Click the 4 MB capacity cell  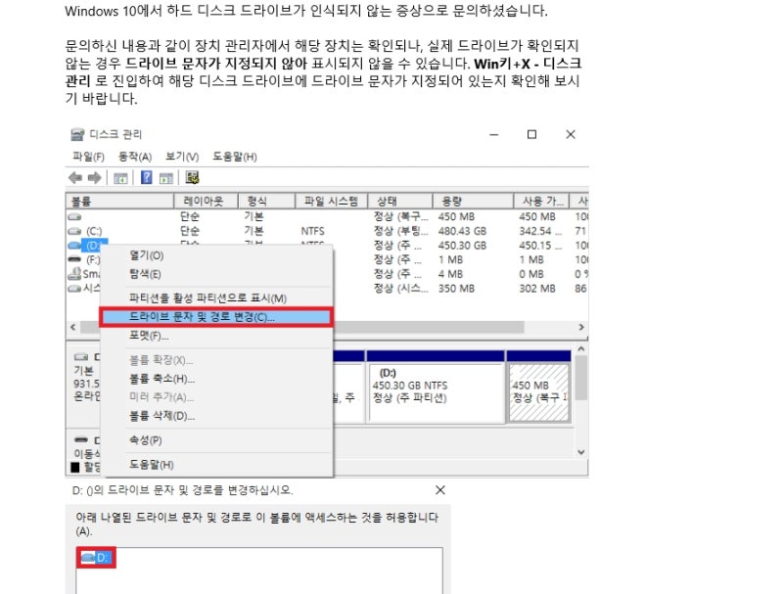coord(450,274)
